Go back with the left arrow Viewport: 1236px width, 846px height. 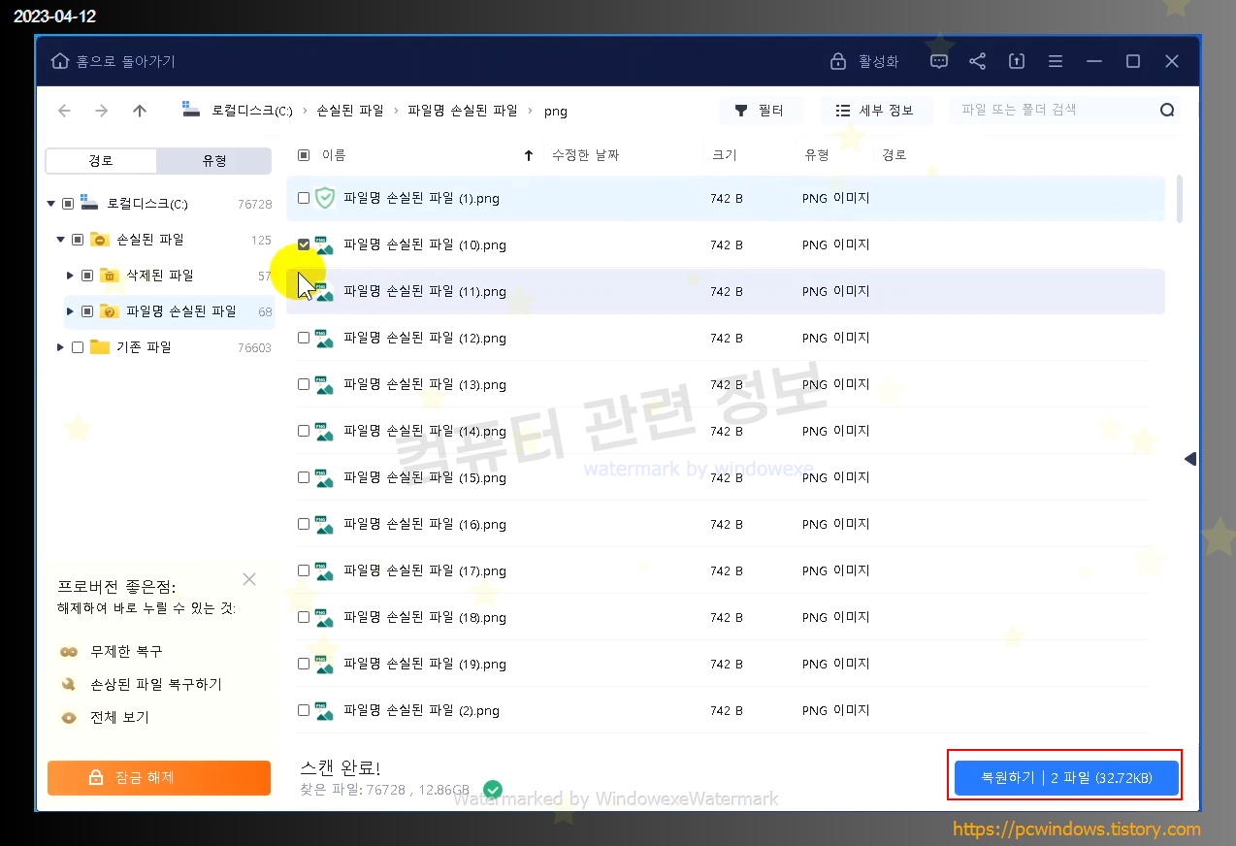tap(64, 111)
